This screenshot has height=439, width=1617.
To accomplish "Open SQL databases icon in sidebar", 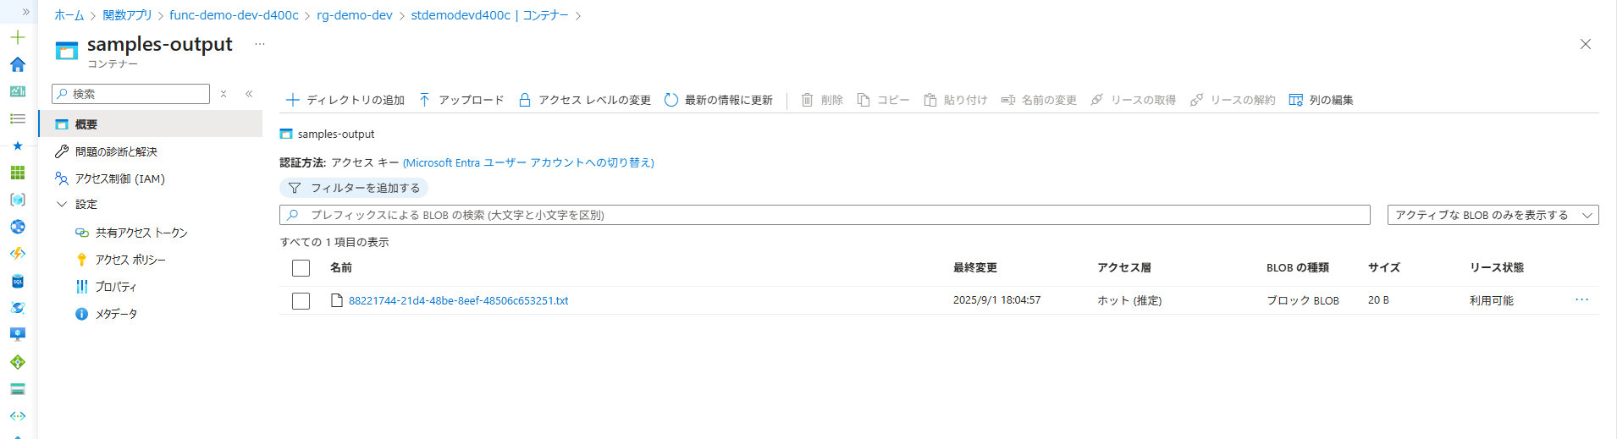I will tap(18, 281).
